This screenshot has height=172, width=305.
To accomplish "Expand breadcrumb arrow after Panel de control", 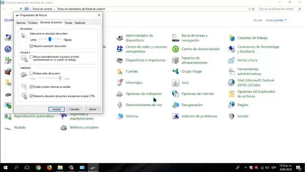I will (54, 9).
